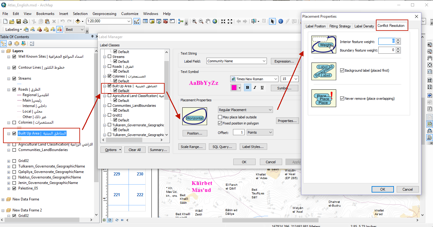Click the label Offset value field
The height and width of the screenshot is (227, 433).
(x=239, y=132)
